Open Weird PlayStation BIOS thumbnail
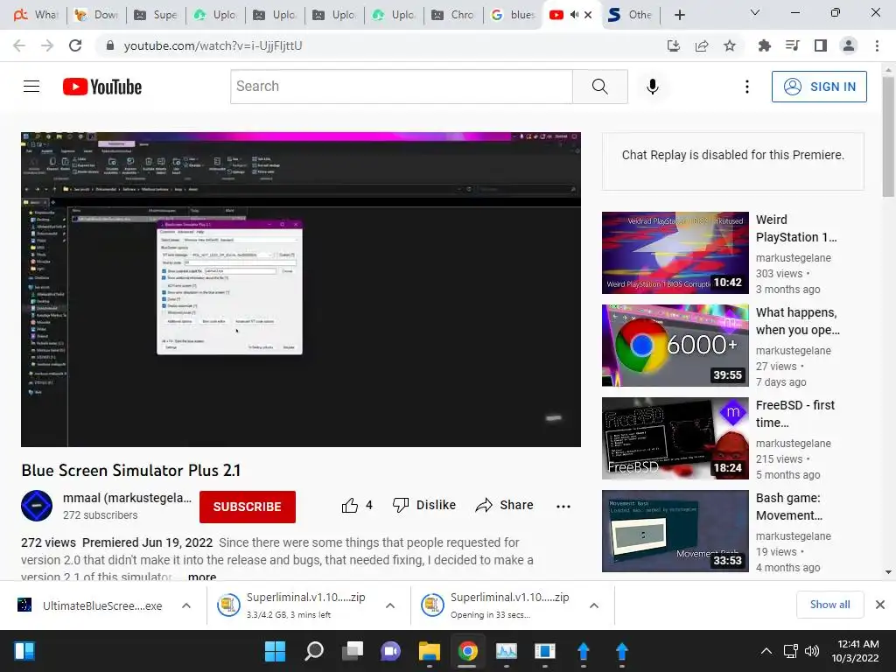Viewport: 896px width, 672px height. tap(675, 253)
